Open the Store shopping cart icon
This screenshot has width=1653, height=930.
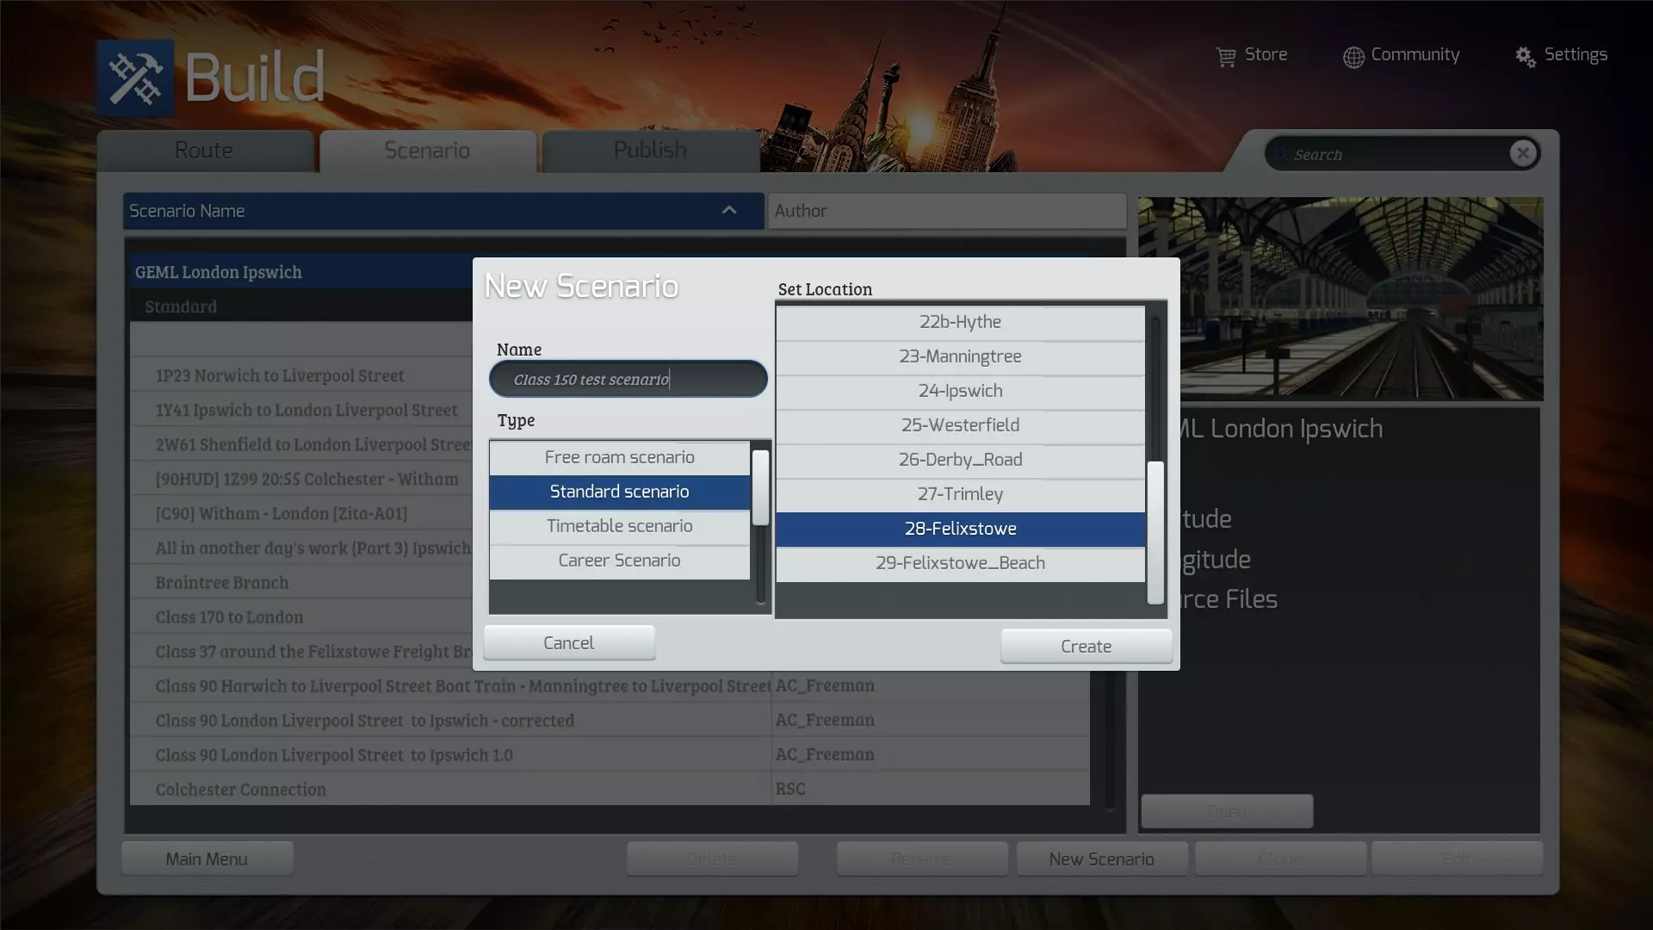coord(1225,57)
